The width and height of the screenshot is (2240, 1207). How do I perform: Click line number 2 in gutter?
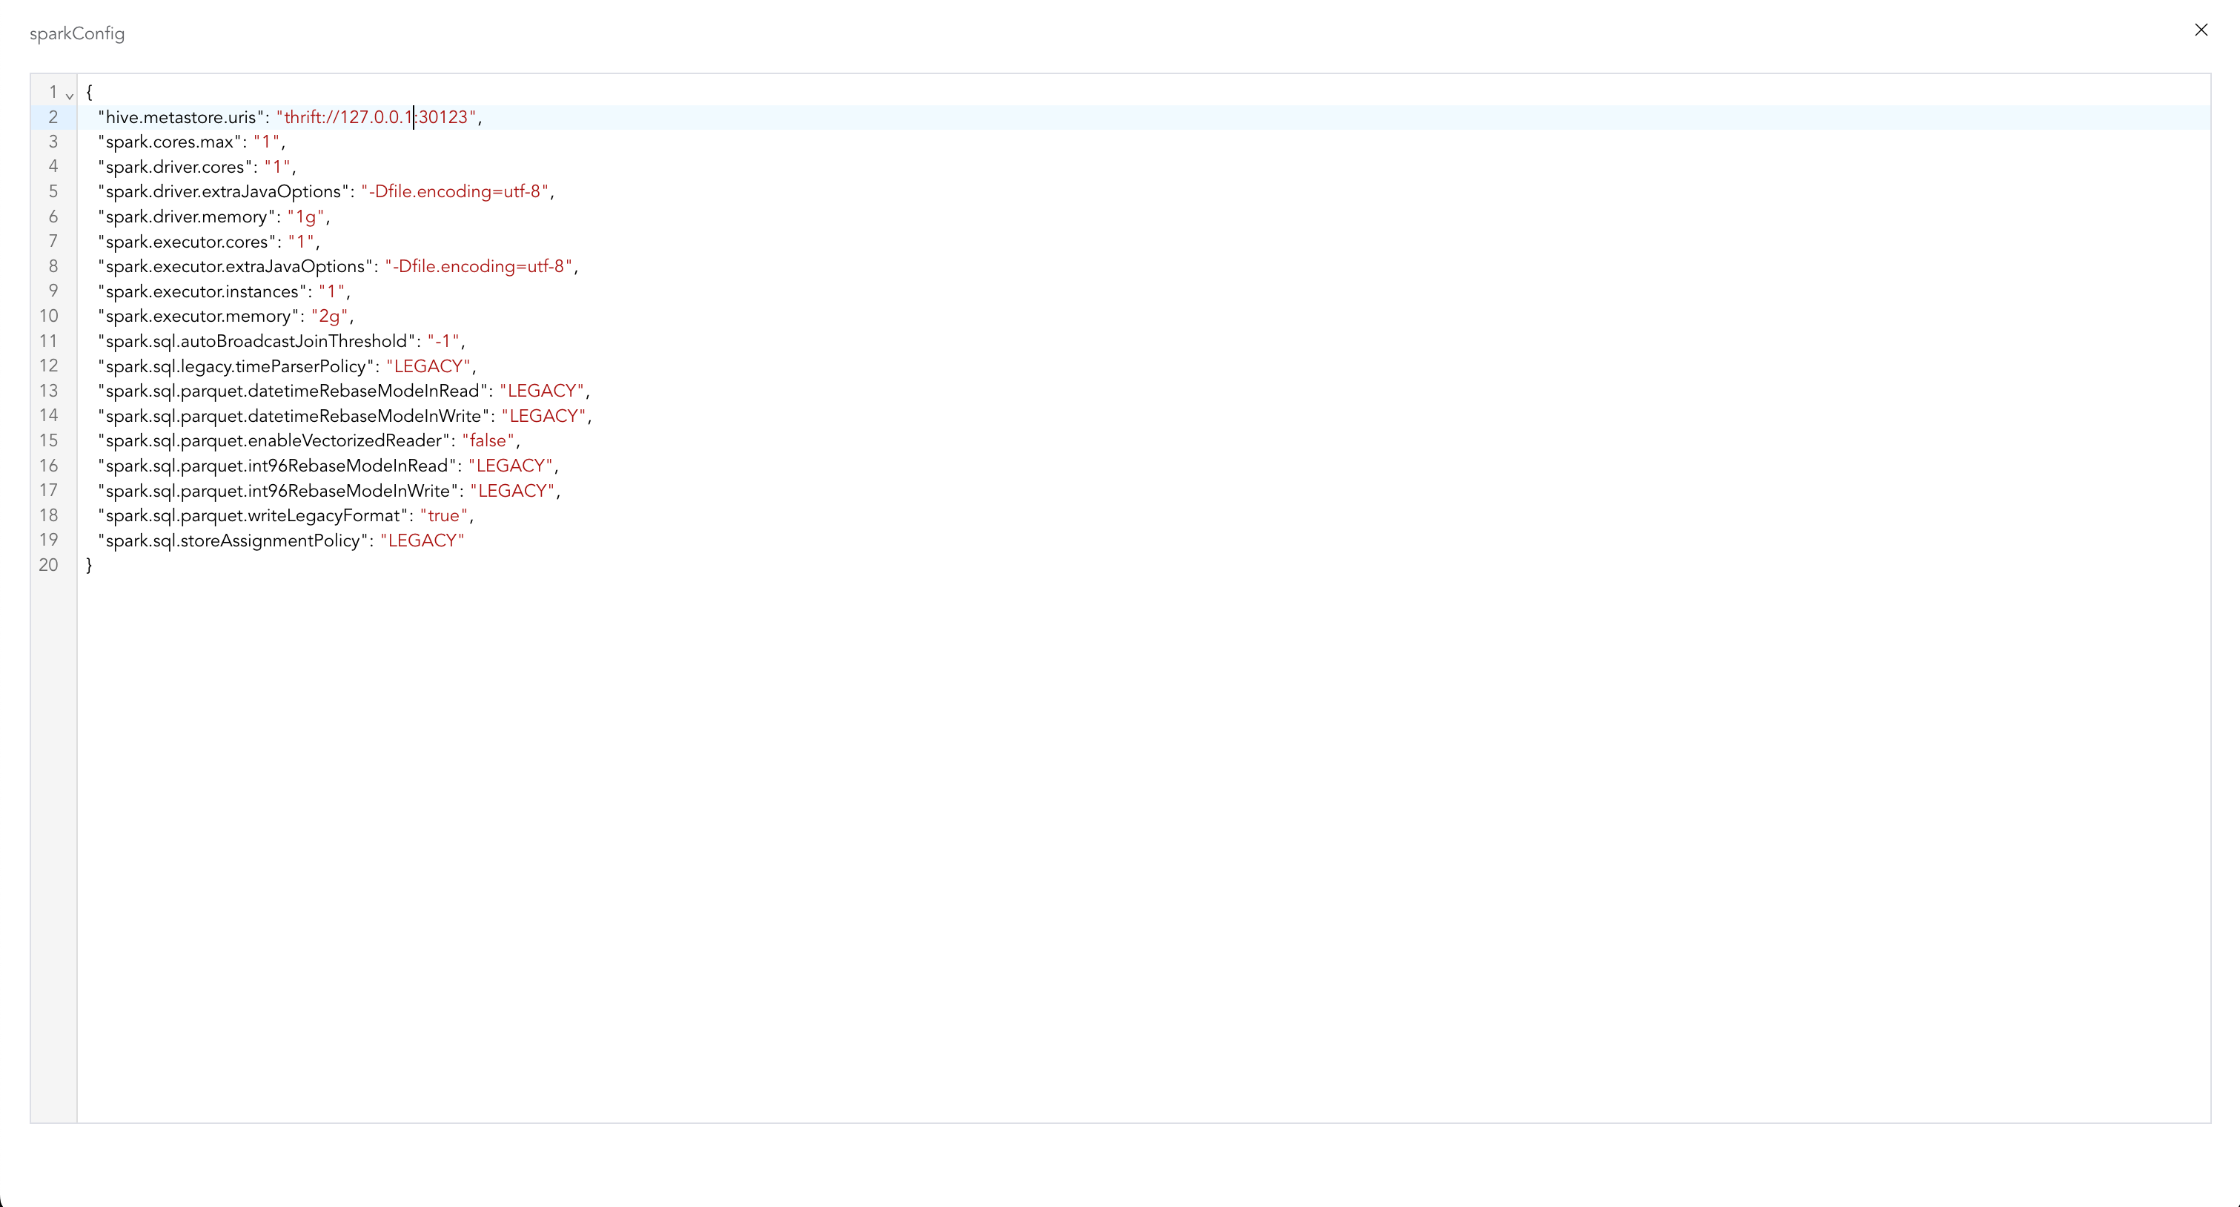tap(53, 116)
